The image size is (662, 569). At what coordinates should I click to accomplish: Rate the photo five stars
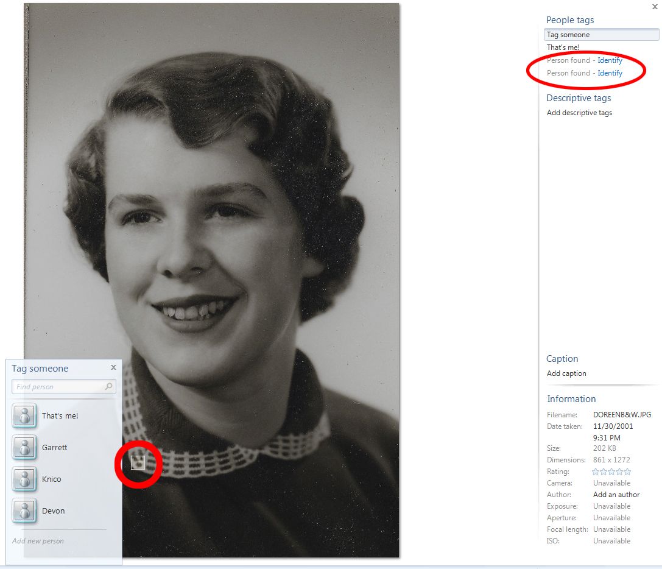[x=627, y=471]
